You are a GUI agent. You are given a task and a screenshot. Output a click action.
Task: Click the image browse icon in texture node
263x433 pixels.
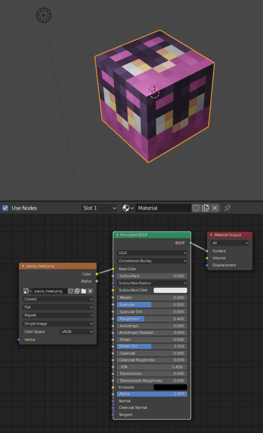[x=27, y=291]
